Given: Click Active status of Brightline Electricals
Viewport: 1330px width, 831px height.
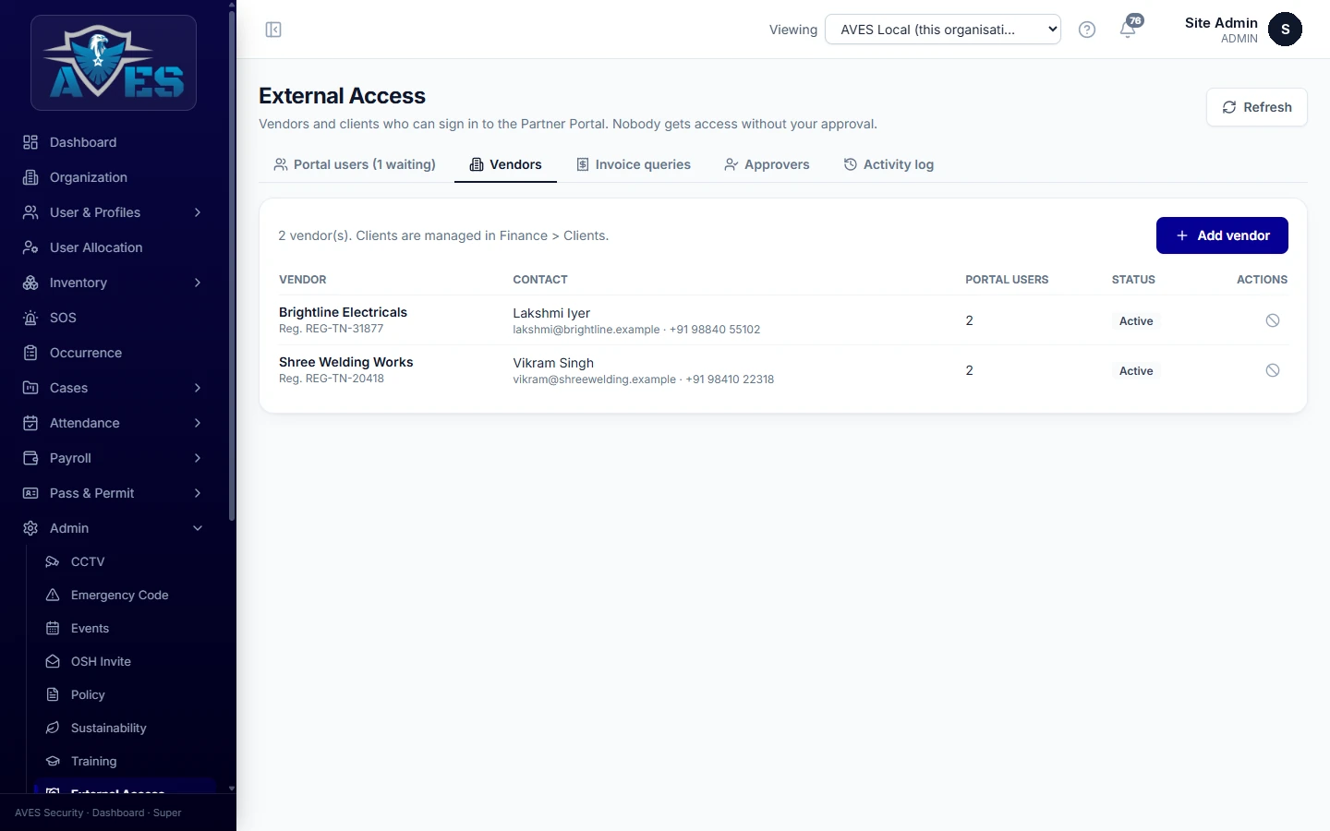Looking at the screenshot, I should 1136,321.
